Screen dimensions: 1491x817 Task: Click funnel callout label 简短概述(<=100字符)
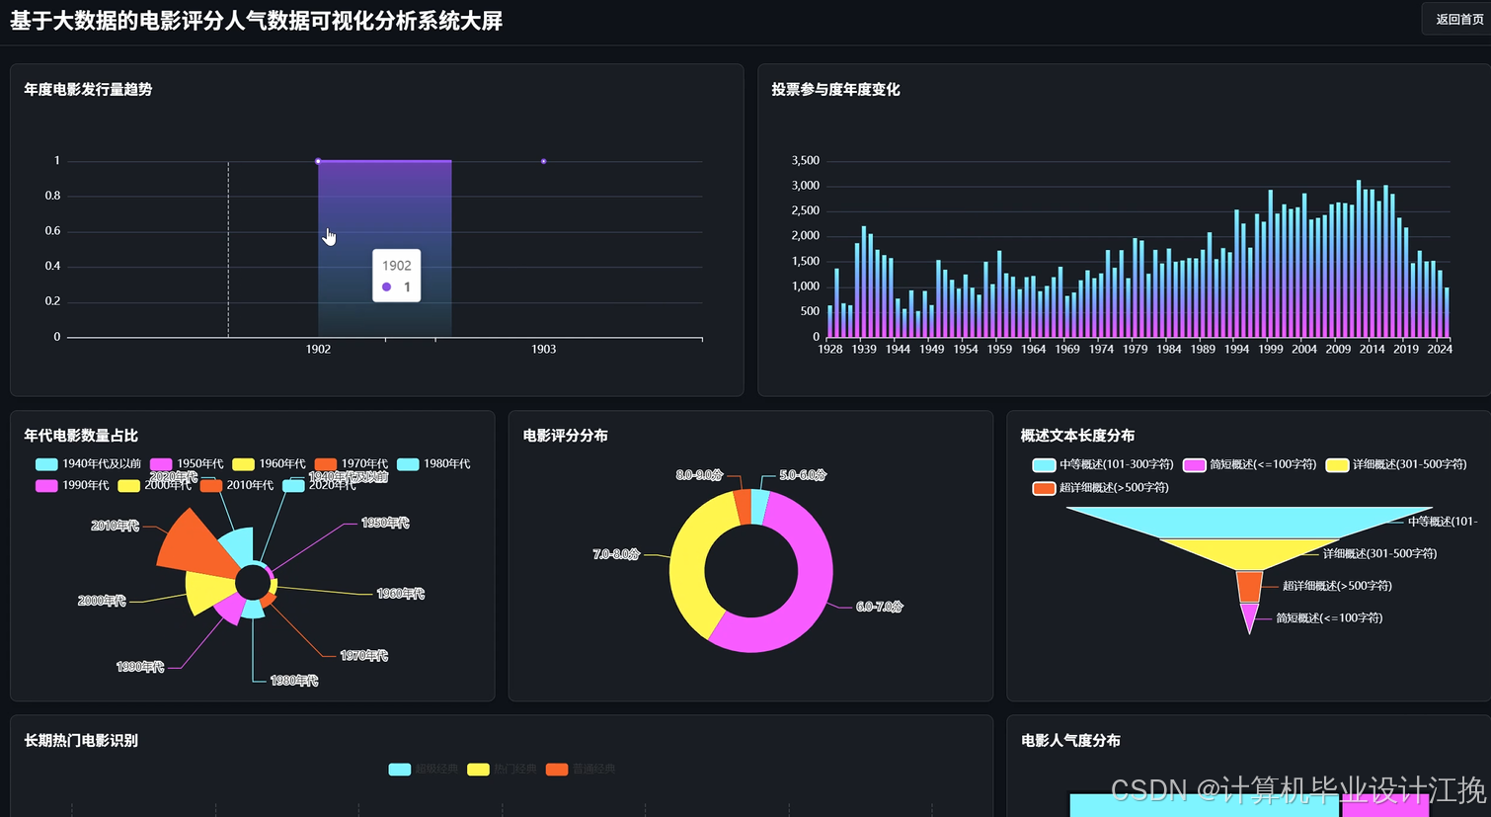1329,617
